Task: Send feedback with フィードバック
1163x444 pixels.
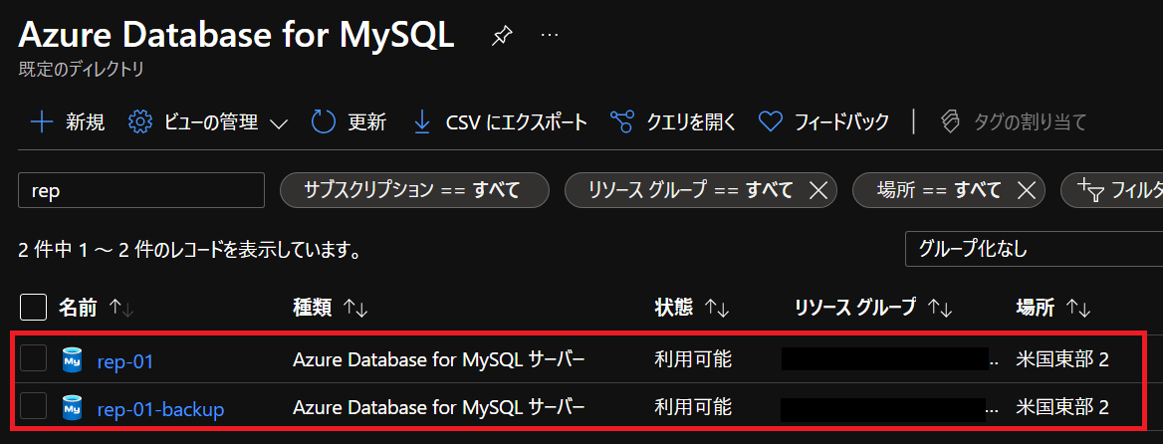Action: tap(824, 121)
